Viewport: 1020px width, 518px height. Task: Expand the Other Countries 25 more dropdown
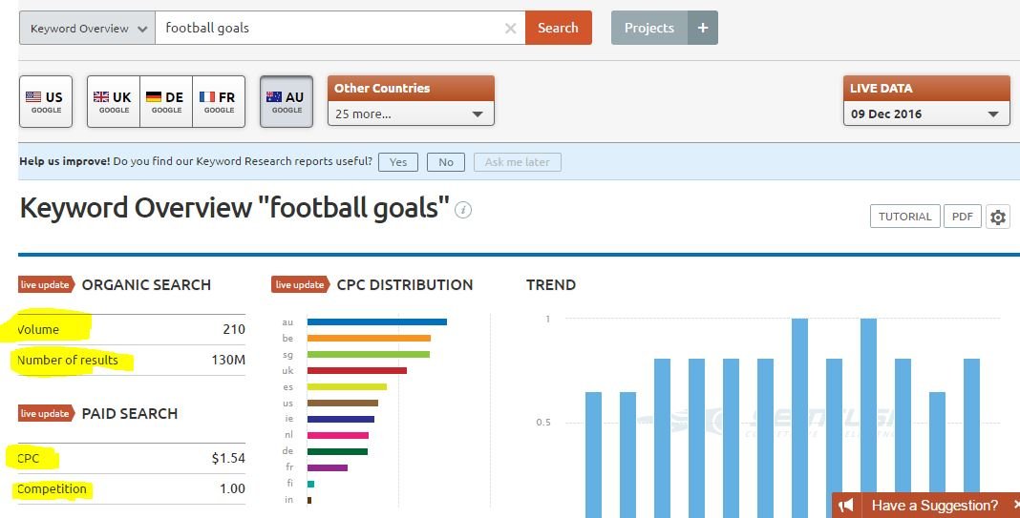(x=411, y=114)
